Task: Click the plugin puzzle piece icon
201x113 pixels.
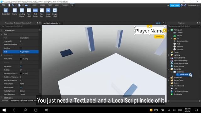Action: click(19, 5)
